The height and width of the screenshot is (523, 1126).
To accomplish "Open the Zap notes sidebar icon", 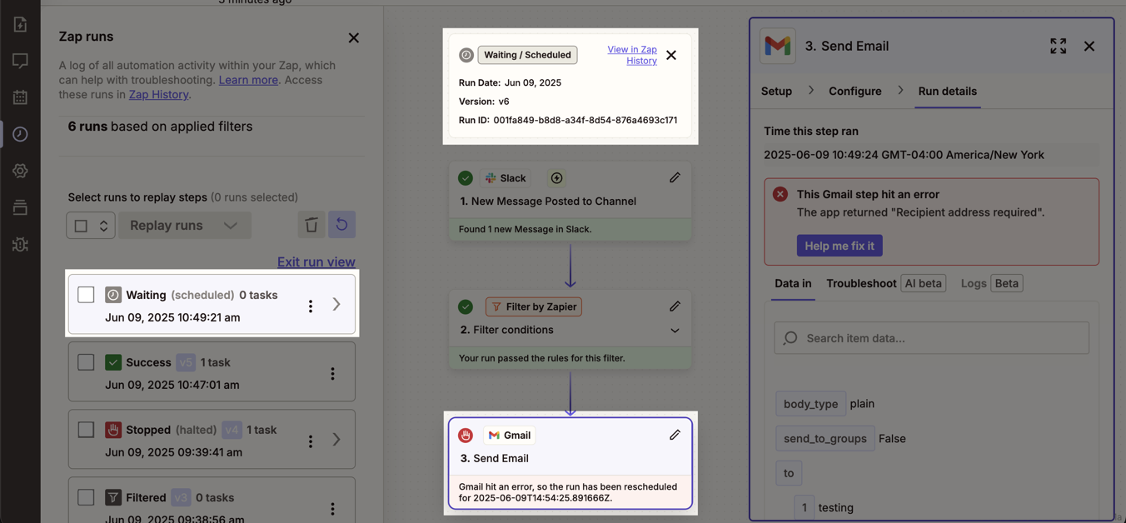I will pyautogui.click(x=20, y=61).
